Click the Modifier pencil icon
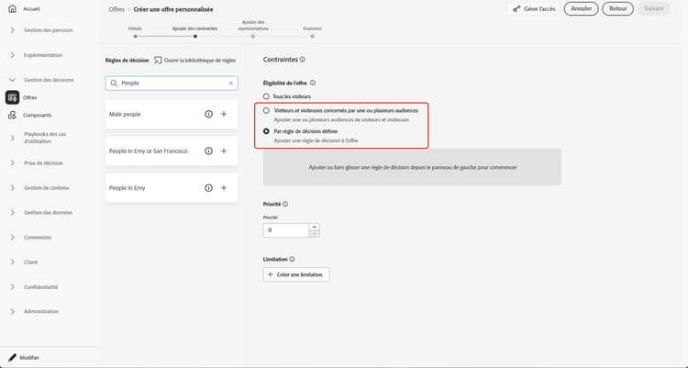Viewport: 688px width, 368px height. 12,358
